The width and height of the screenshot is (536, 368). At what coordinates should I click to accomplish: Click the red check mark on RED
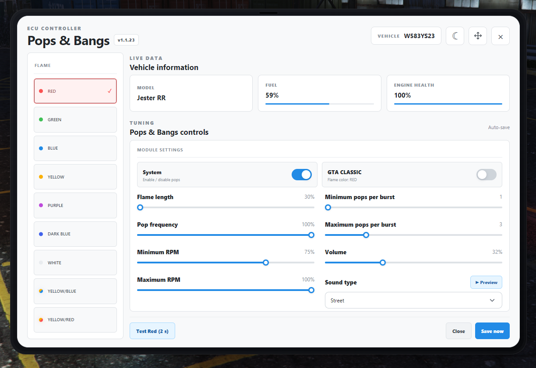click(x=109, y=91)
